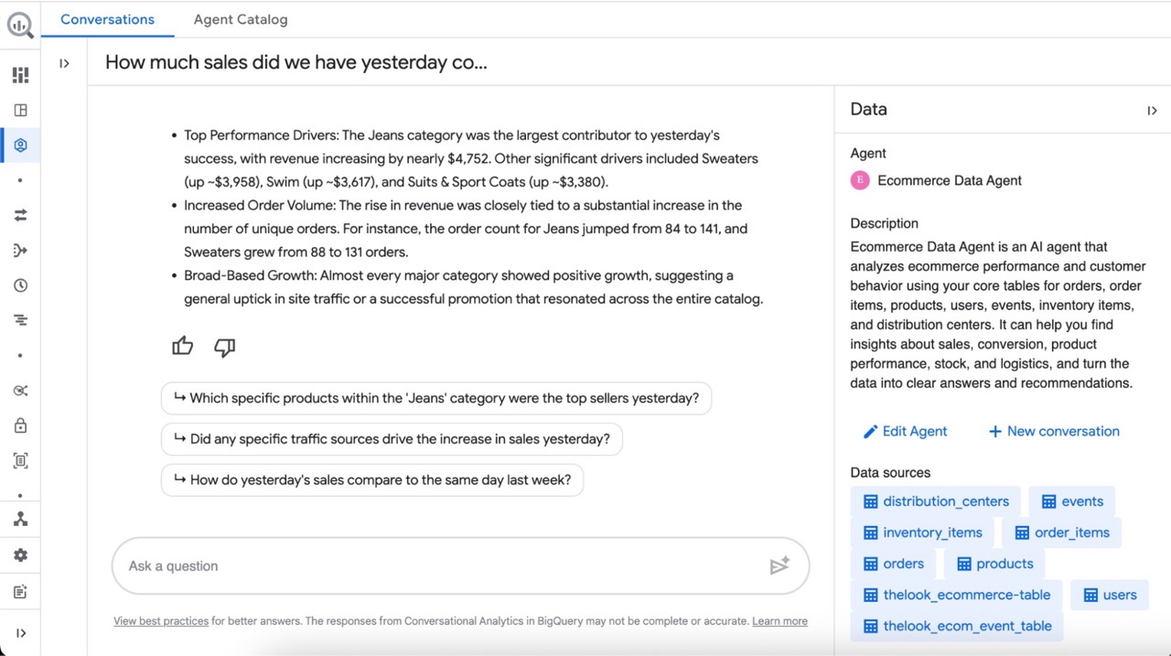The height and width of the screenshot is (656, 1171).
Task: Click the thumbs up feedback icon
Action: click(183, 346)
